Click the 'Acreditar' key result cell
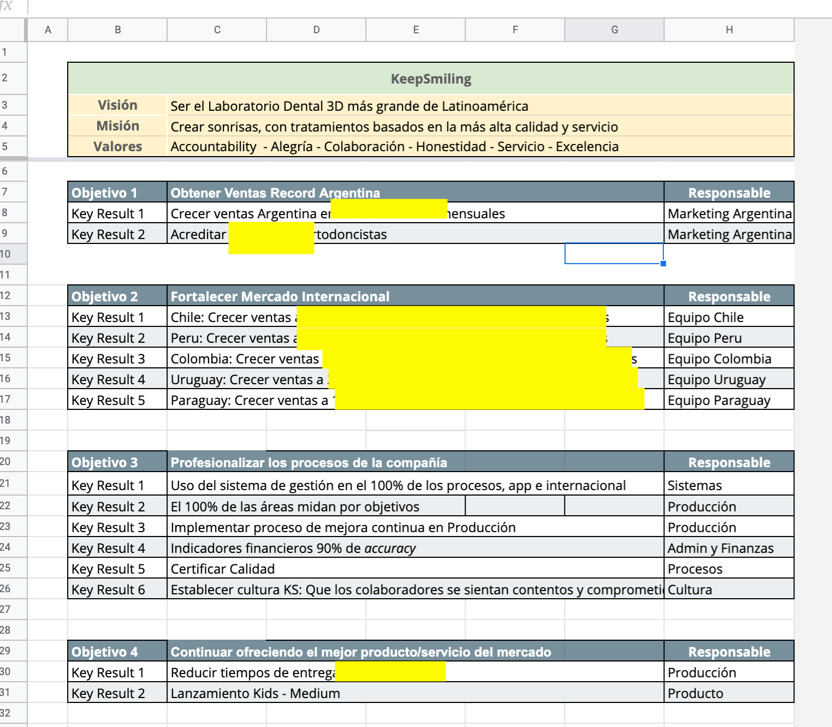The height and width of the screenshot is (727, 832). (x=415, y=234)
